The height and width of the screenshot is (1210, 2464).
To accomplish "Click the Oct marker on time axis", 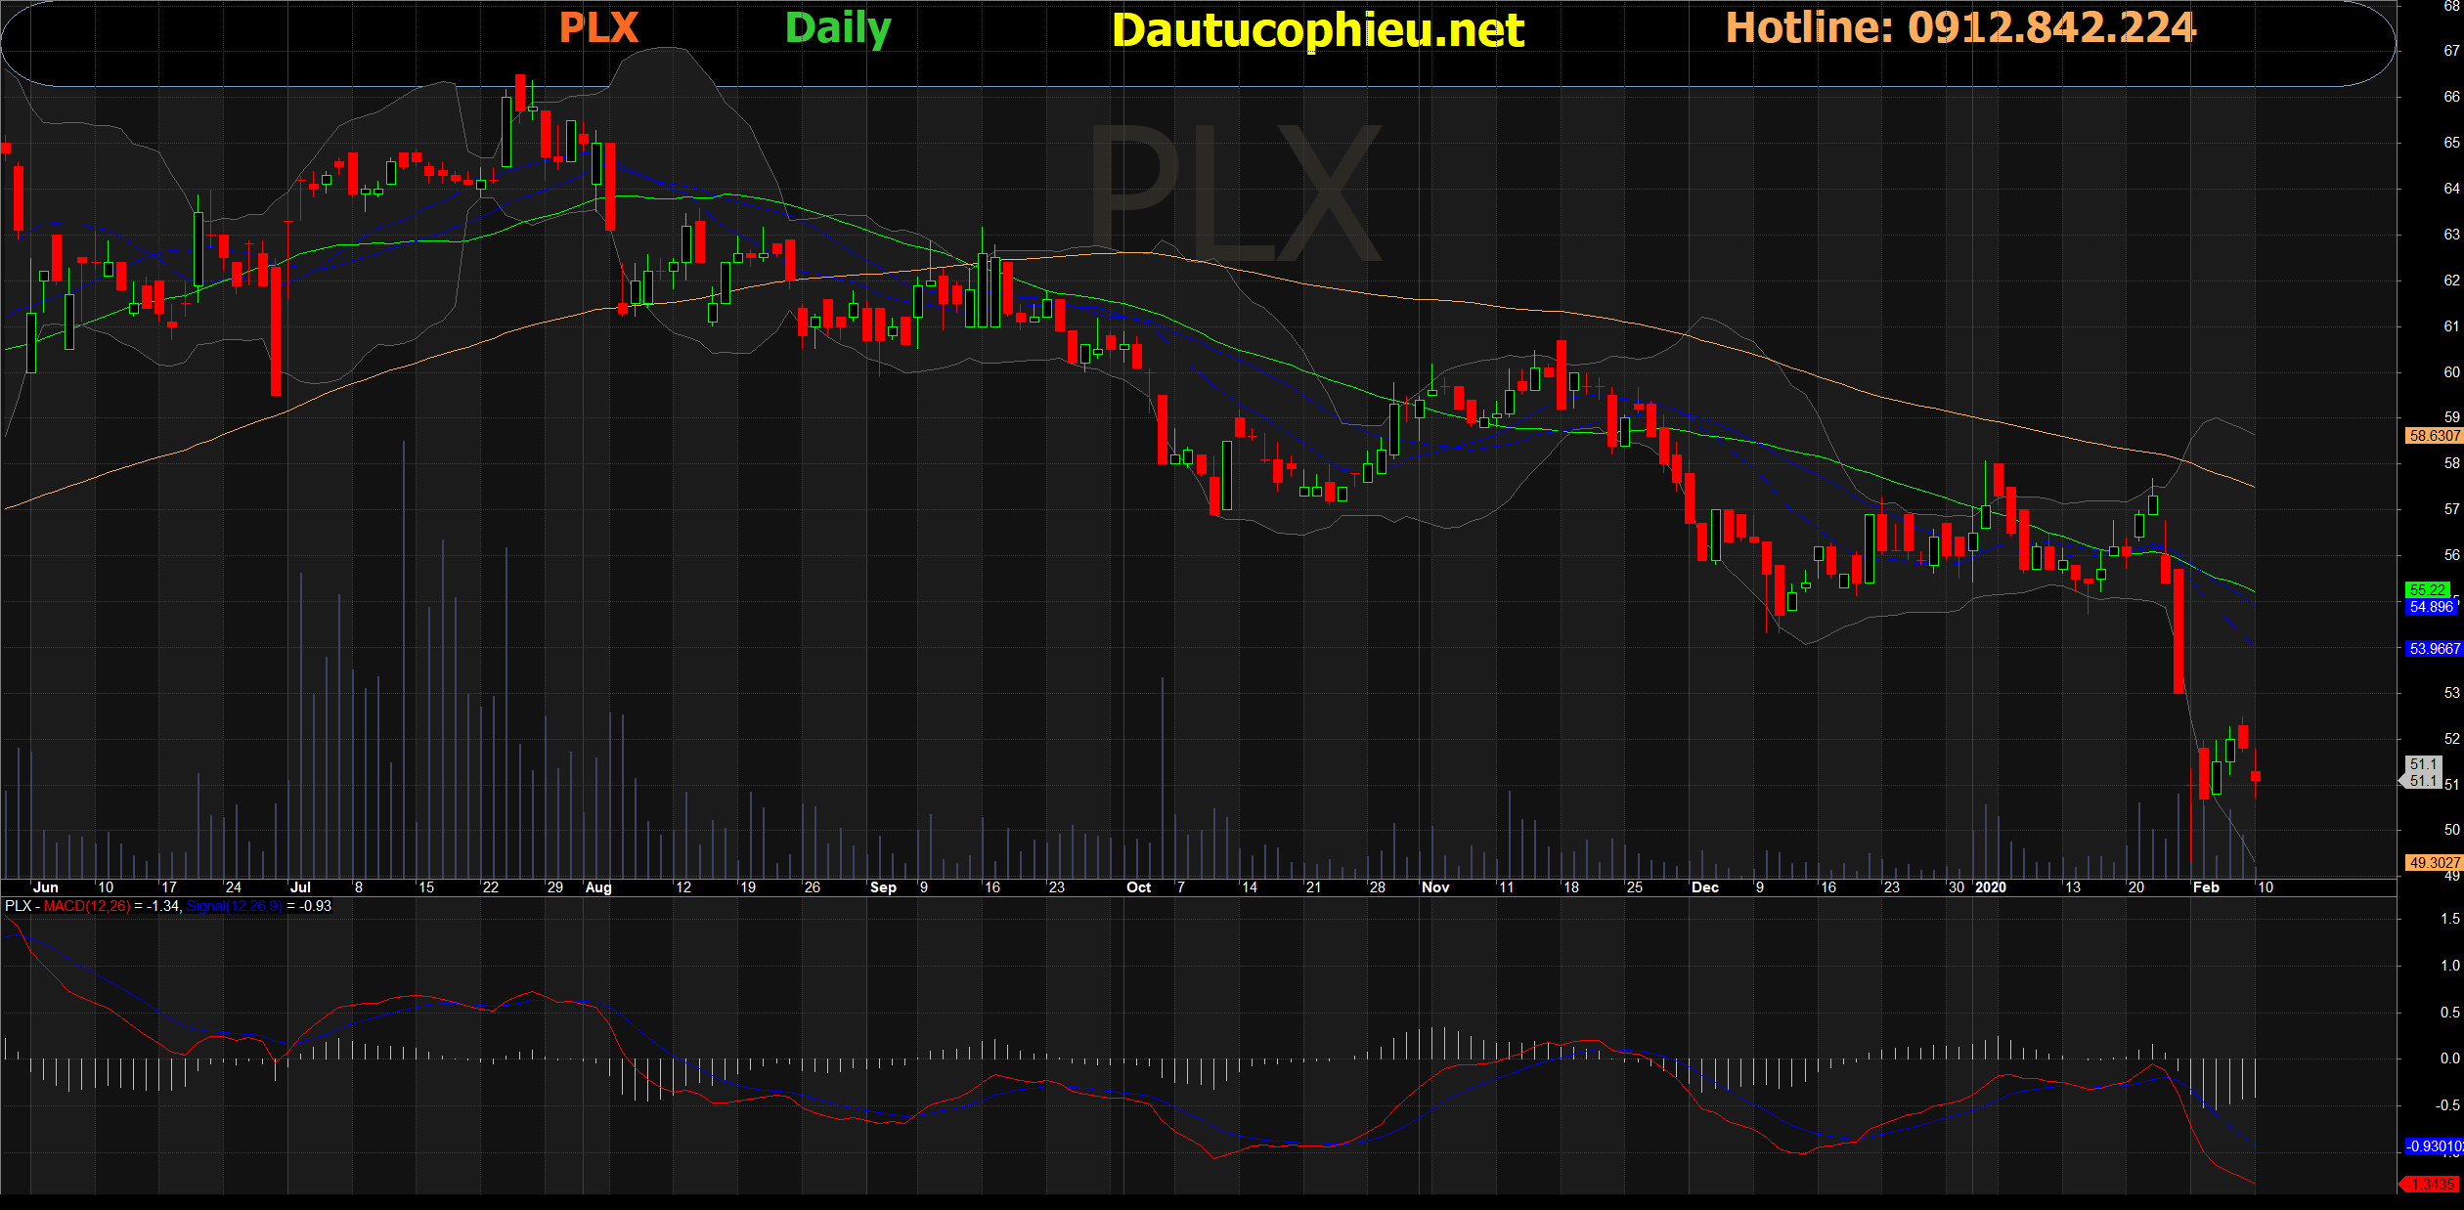I will click(x=1138, y=887).
